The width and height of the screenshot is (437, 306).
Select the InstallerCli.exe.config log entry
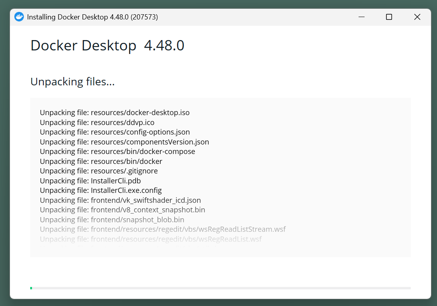[x=101, y=191]
